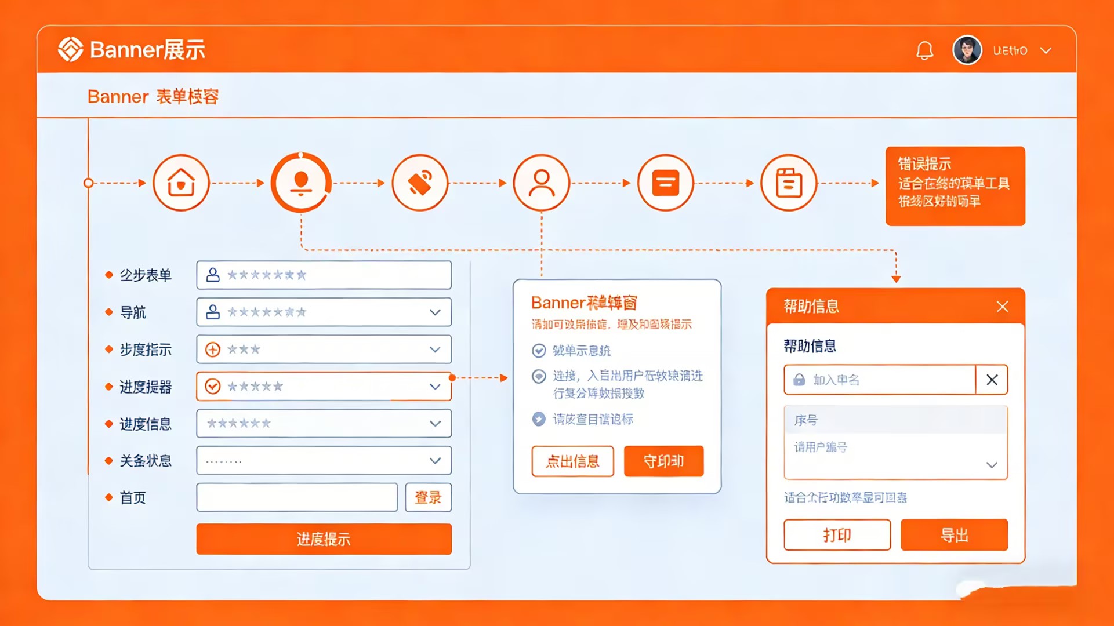
Task: Click the 错误提示 orange card
Action: [x=955, y=185]
